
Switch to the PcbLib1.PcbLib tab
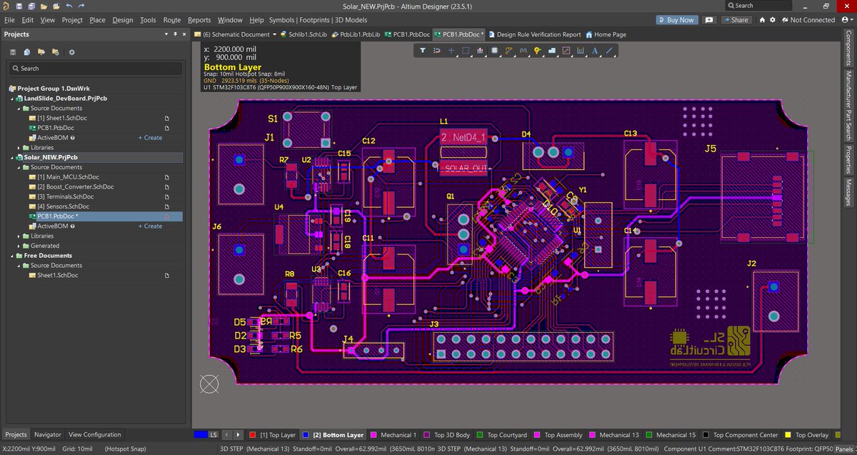point(355,34)
